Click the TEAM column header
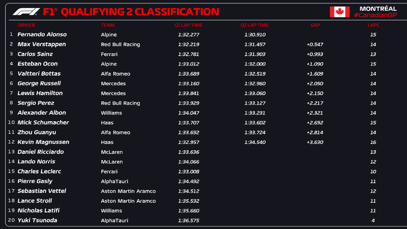 click(108, 25)
